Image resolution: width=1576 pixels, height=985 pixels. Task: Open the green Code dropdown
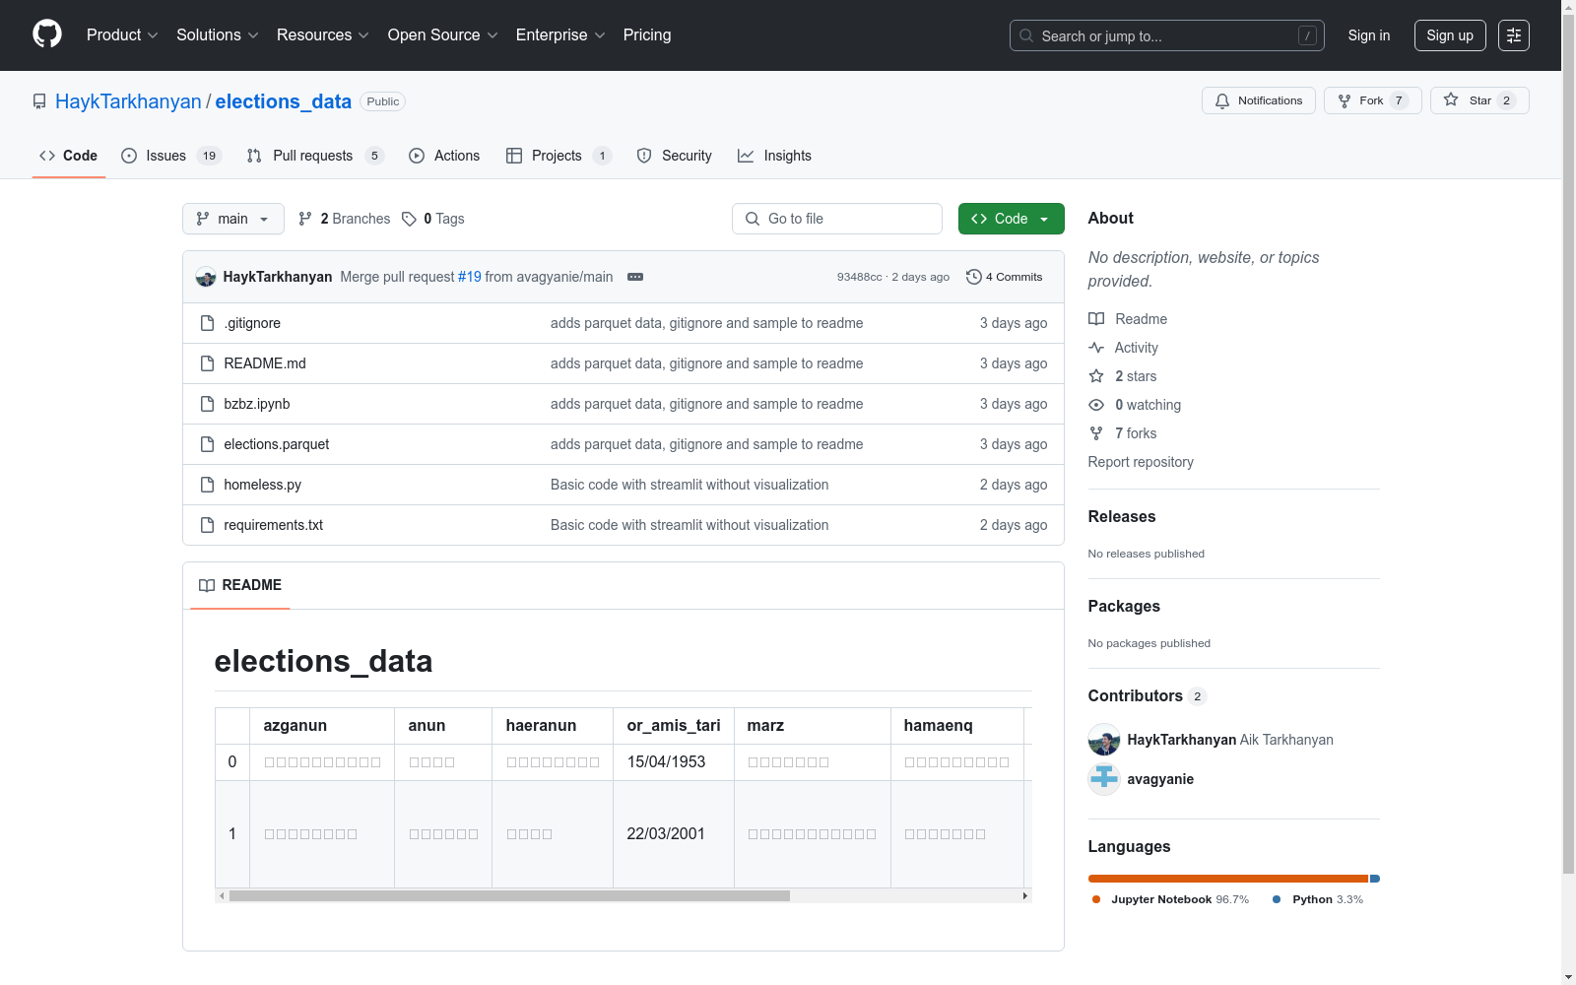pyautogui.click(x=1011, y=219)
